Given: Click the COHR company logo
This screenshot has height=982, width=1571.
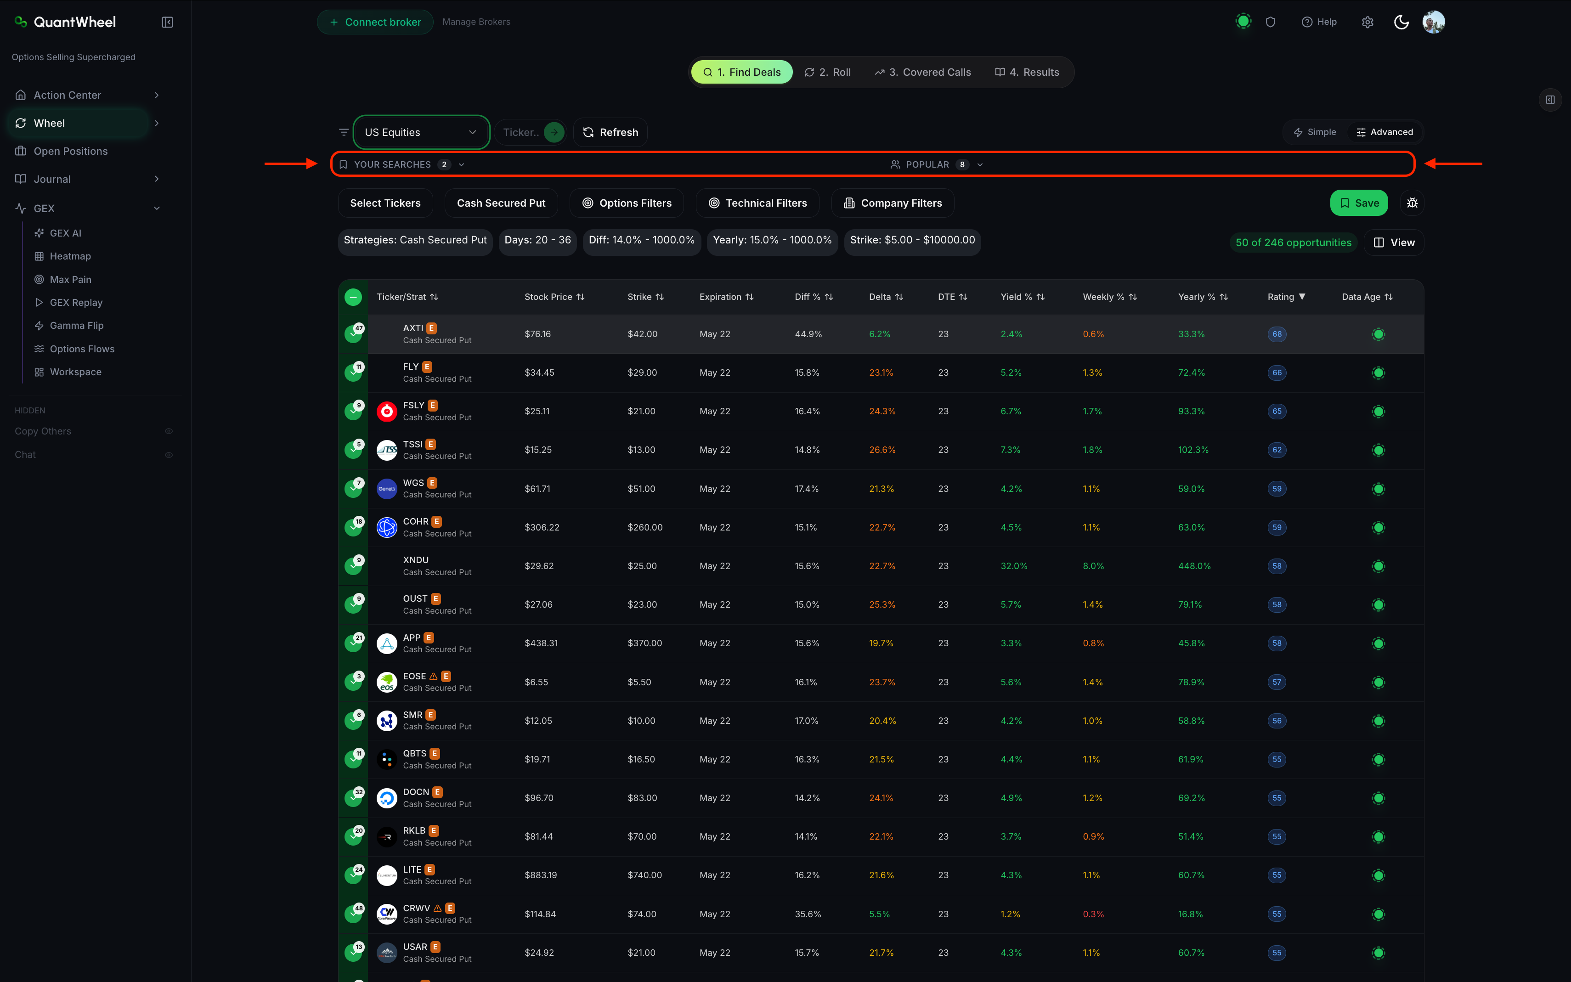Looking at the screenshot, I should pos(387,527).
